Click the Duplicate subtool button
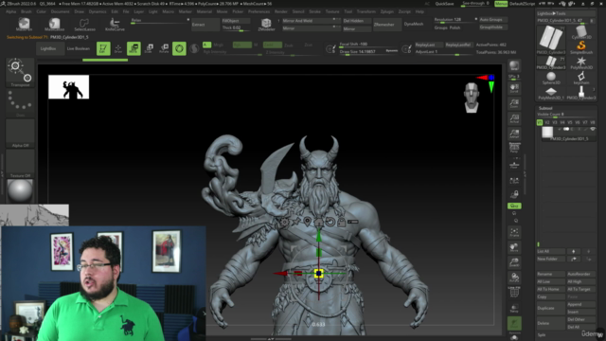Image resolution: width=606 pixels, height=341 pixels. point(551,308)
